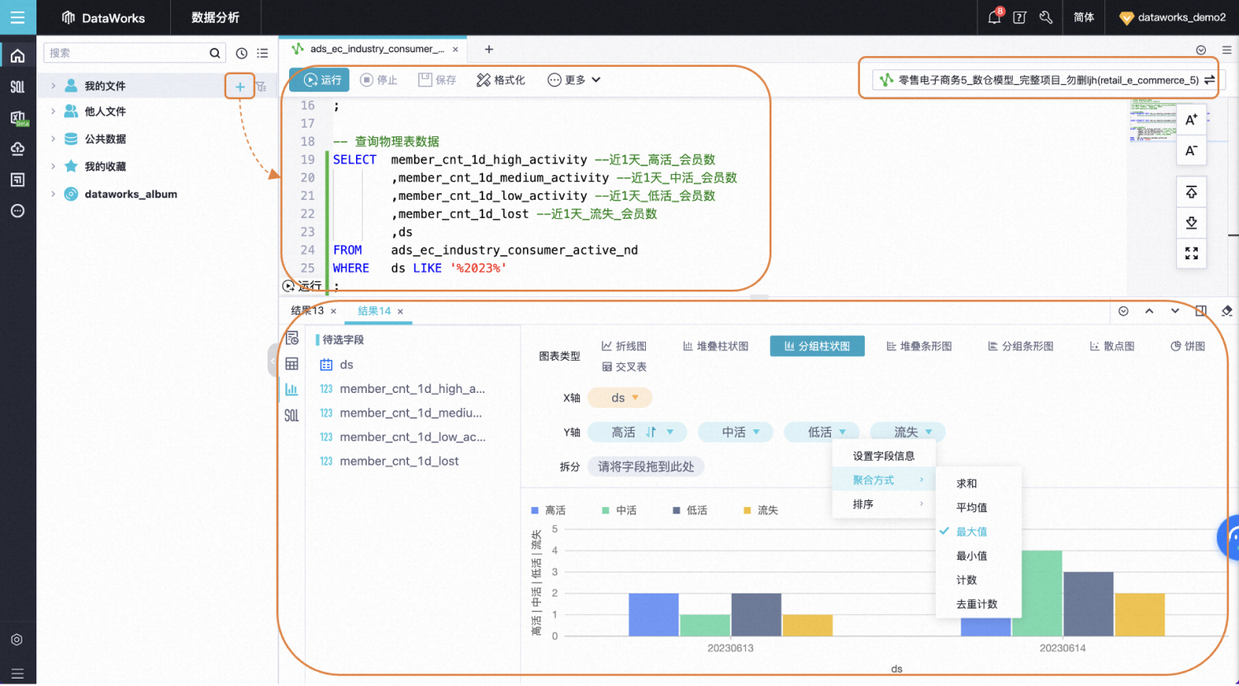Expand the 我的收藏 tree node

tap(54, 166)
